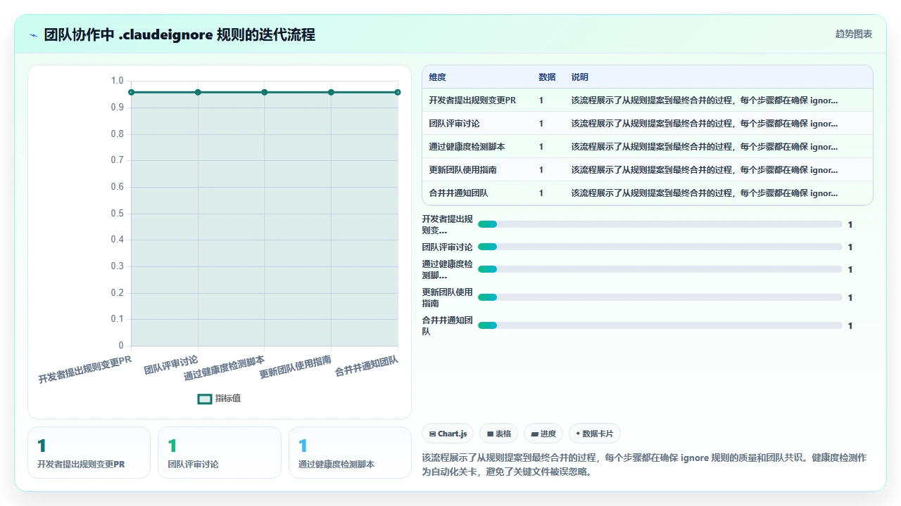This screenshot has height=506, width=901.
Task: Click the lightning icon beside the title
Action: 34,34
